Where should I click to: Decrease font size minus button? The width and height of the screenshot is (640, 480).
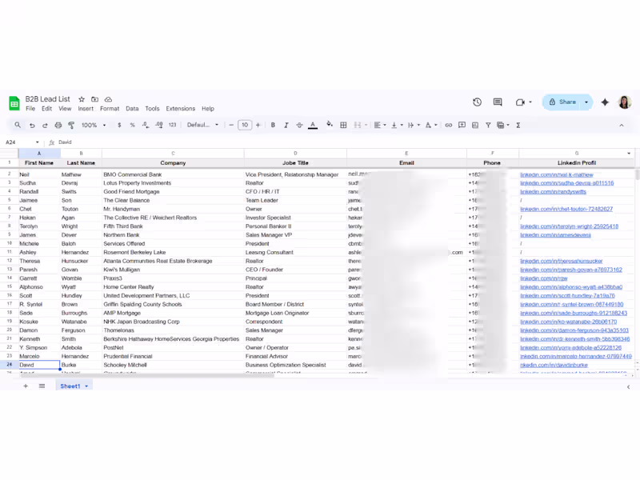point(231,126)
